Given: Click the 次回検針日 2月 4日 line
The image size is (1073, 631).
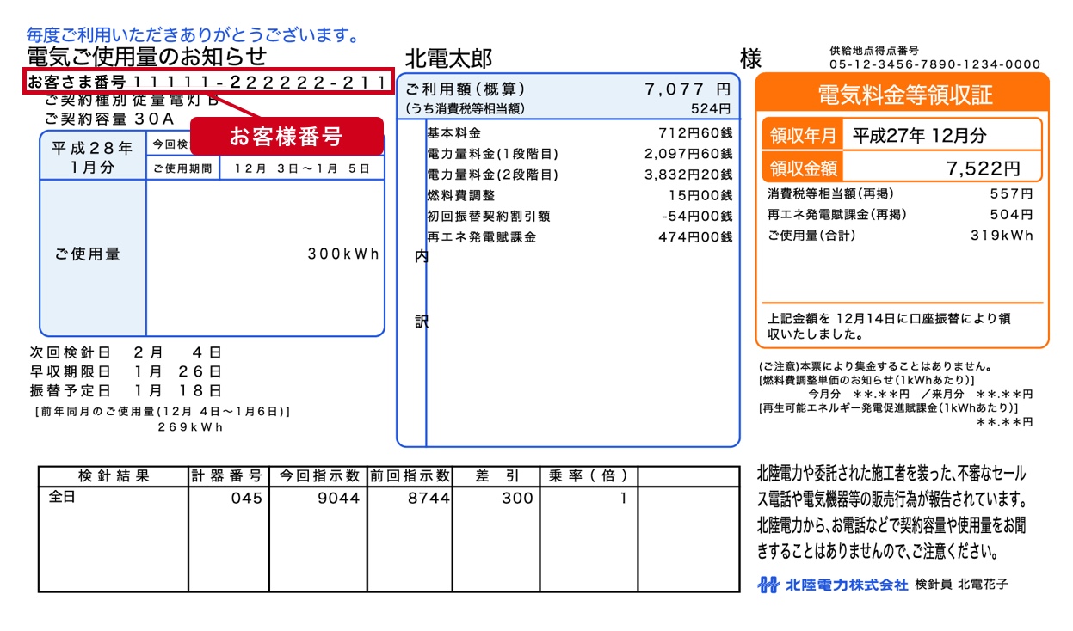Looking at the screenshot, I should (126, 352).
